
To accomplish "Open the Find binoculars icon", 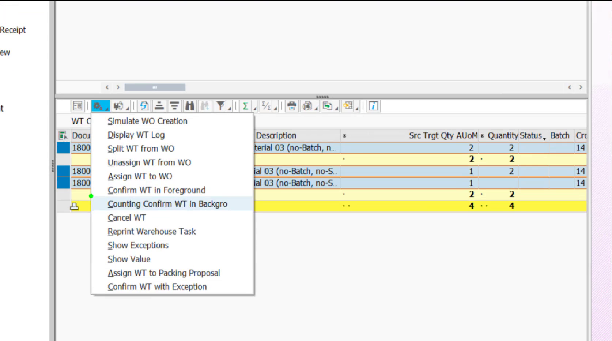I will 189,106.
